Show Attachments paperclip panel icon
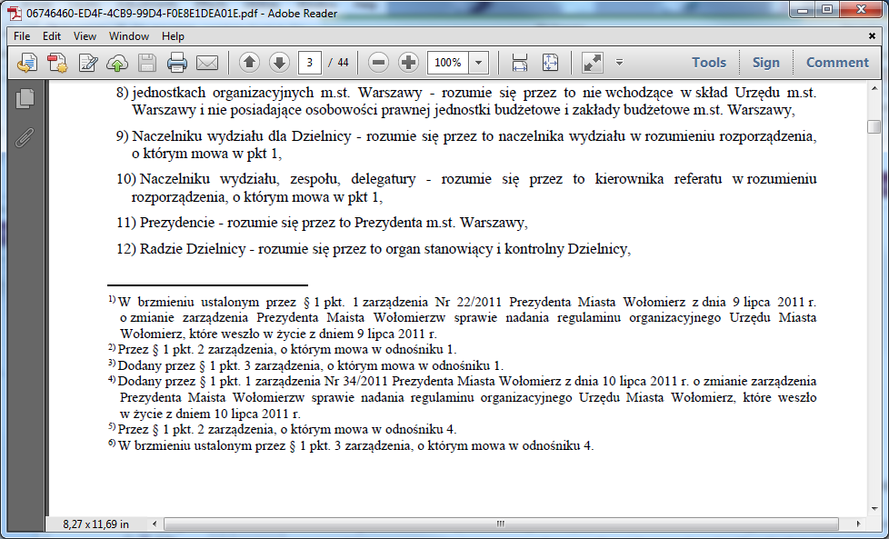The width and height of the screenshot is (889, 539). [25, 136]
